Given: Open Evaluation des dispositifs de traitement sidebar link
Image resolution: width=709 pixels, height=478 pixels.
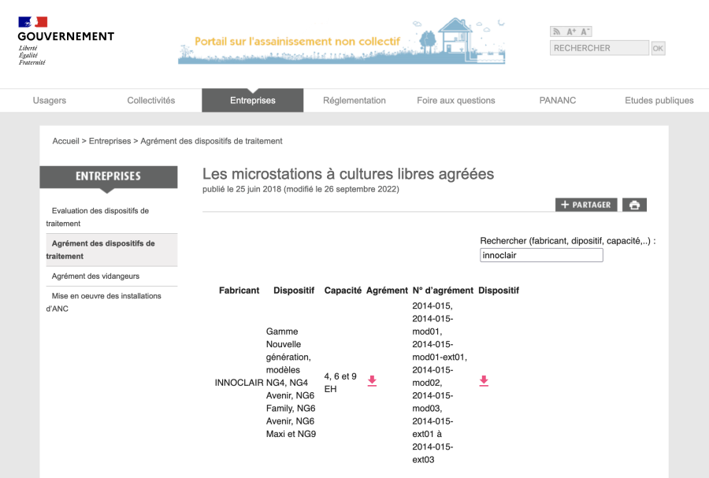Looking at the screenshot, I should click(111, 217).
